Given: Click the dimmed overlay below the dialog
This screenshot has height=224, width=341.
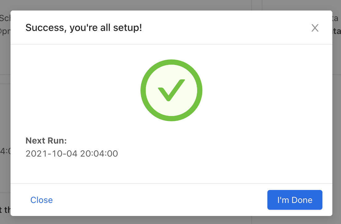Looking at the screenshot, I should click(170, 220).
